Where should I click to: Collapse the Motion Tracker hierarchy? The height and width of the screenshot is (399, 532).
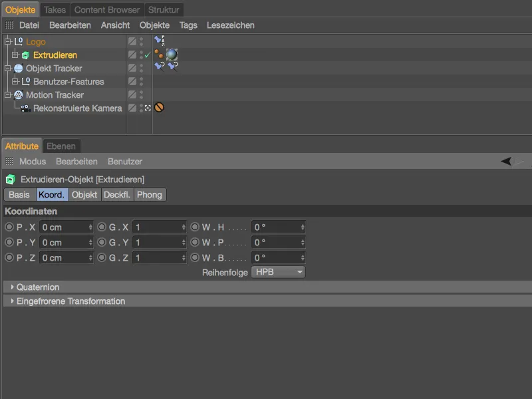(8, 94)
